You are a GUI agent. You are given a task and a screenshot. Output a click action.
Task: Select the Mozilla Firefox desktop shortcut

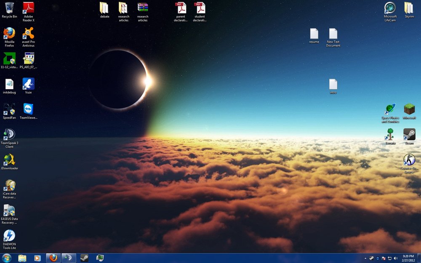(9, 37)
